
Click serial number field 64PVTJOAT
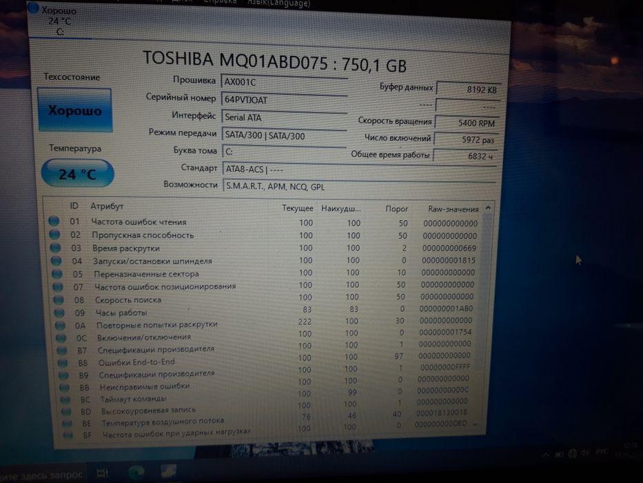(x=284, y=100)
